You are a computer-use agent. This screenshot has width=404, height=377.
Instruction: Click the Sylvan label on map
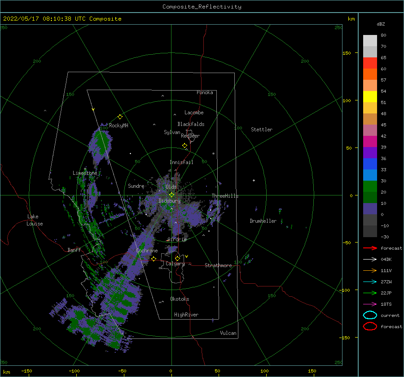coord(172,132)
